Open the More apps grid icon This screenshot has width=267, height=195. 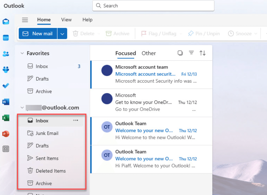(6, 149)
